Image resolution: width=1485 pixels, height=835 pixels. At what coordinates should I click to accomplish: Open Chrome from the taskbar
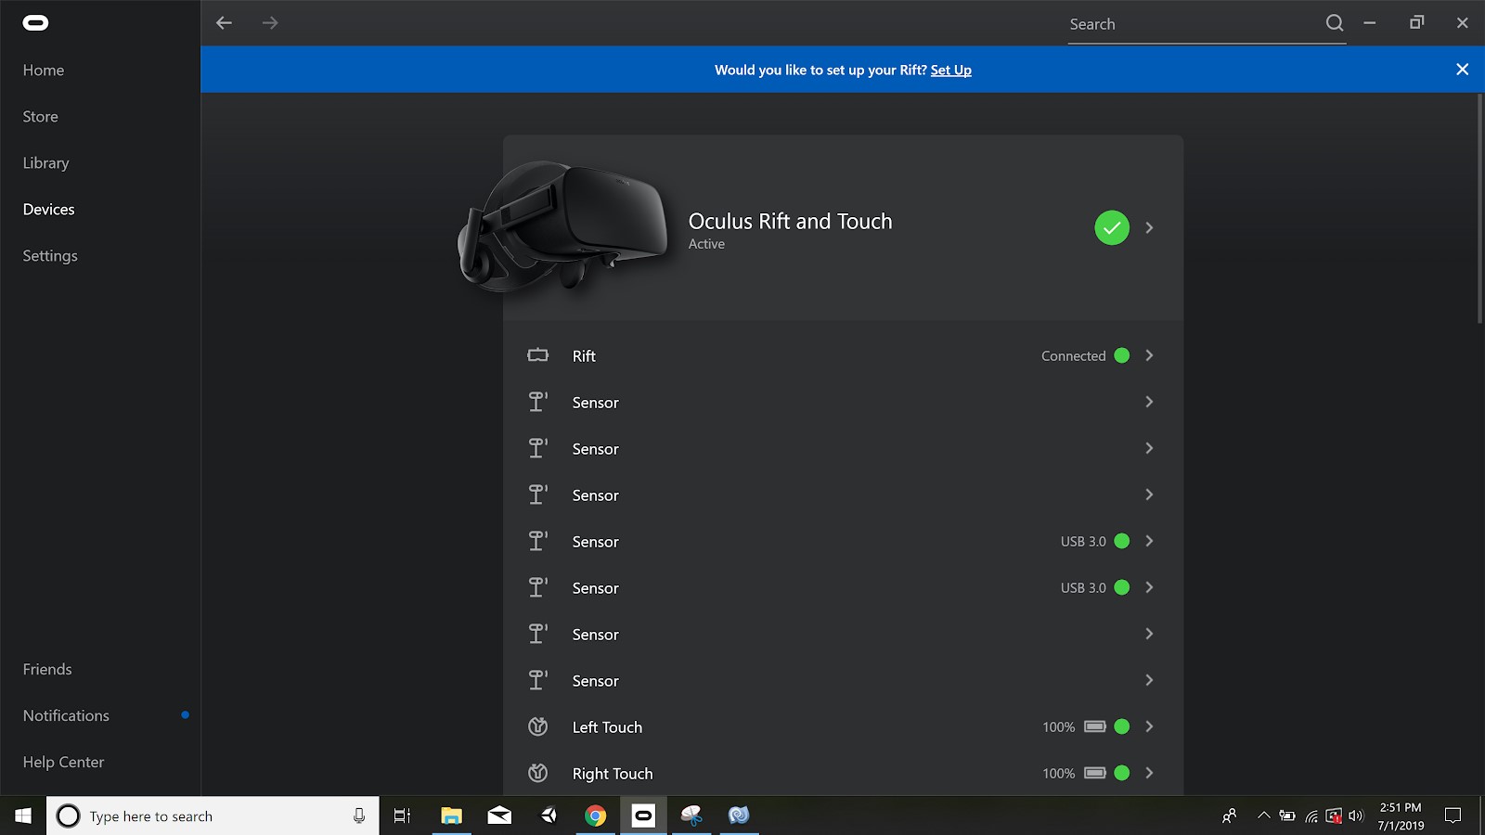click(595, 816)
